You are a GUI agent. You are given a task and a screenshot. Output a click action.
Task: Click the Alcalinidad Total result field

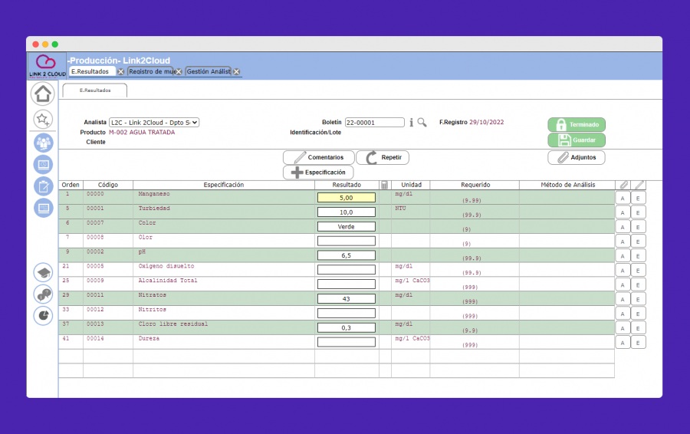[x=347, y=284]
